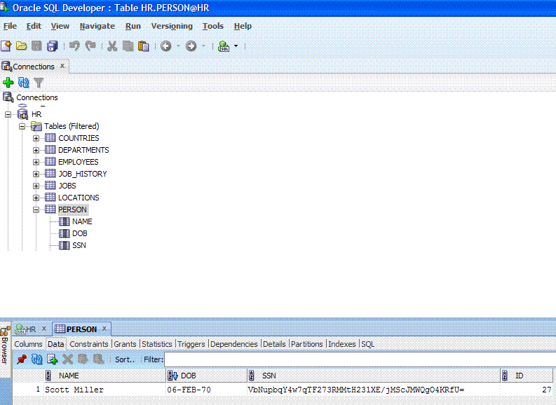
Task: Expand the DEPARTMENTS table node
Action: pyautogui.click(x=36, y=150)
